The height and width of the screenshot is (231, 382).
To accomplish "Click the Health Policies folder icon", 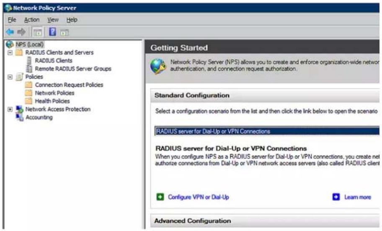I will coord(28,101).
